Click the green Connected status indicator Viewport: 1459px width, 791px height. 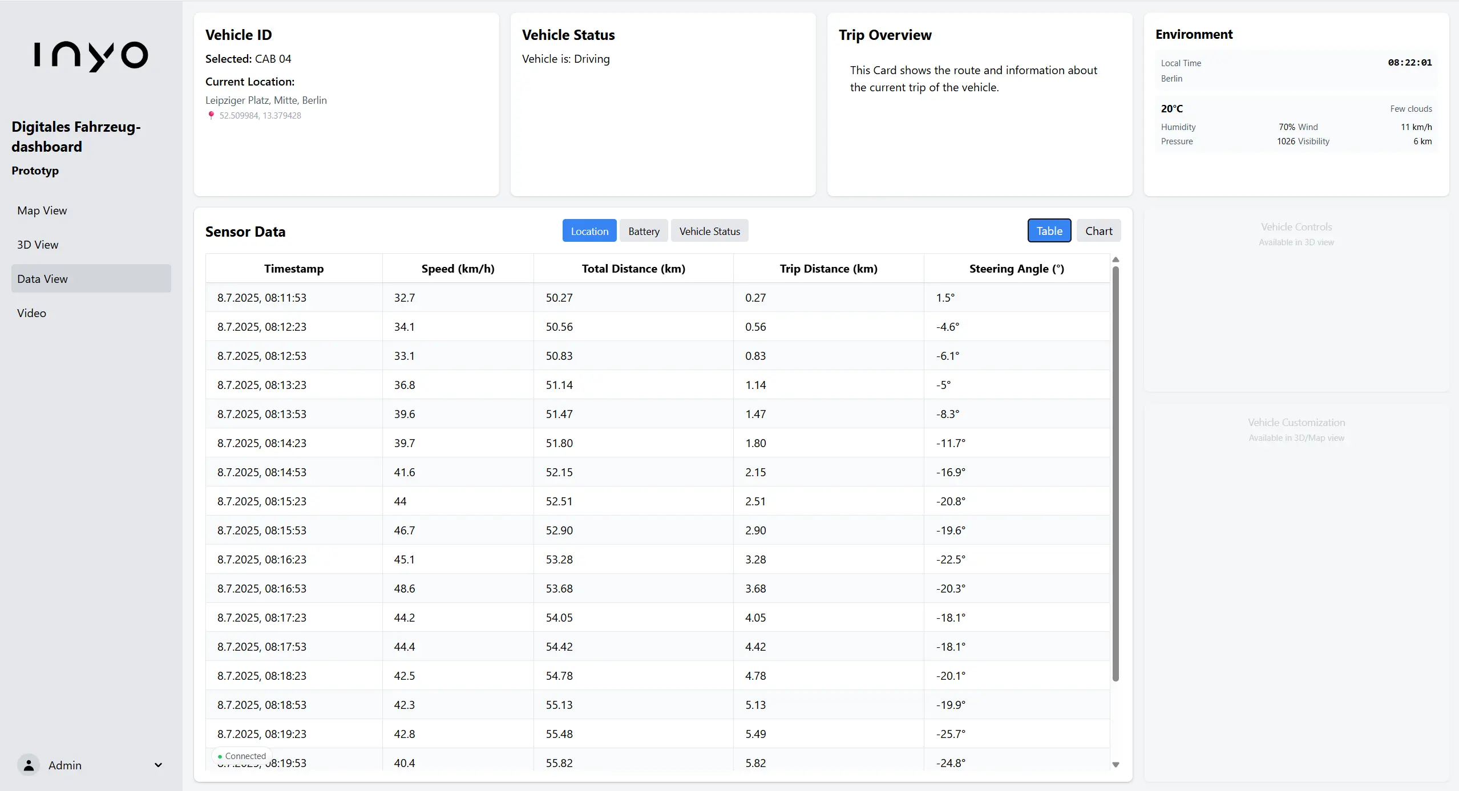tap(242, 756)
